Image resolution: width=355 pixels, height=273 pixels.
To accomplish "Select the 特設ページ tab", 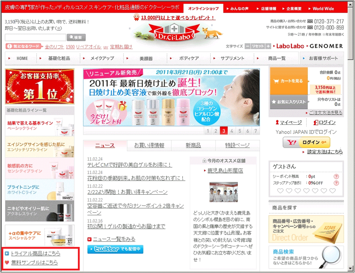I will (238, 145).
